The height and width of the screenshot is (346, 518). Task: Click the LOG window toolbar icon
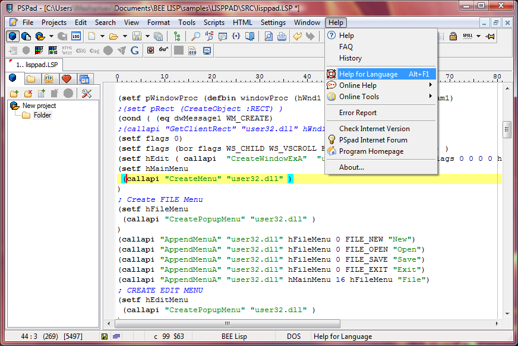pos(76,36)
